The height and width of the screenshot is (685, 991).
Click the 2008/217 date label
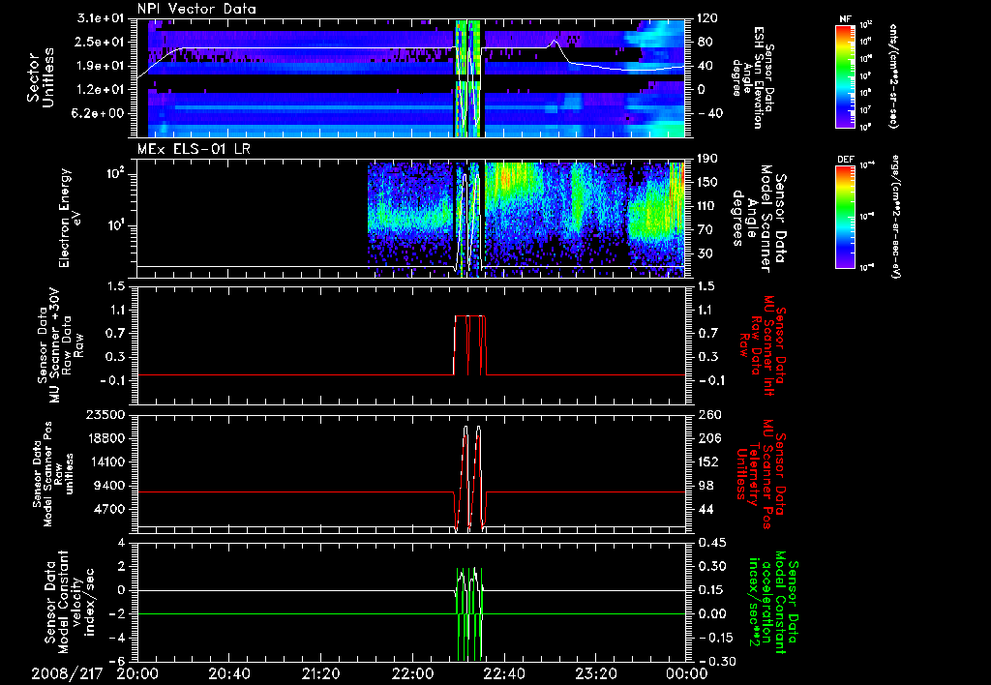point(67,674)
